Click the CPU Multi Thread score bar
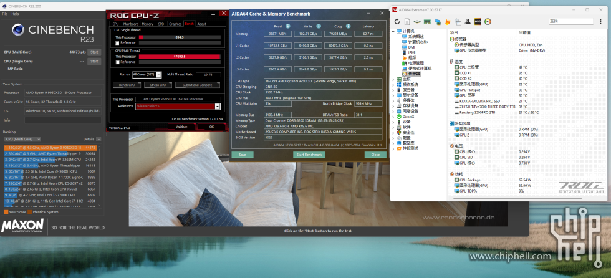The height and width of the screenshot is (278, 611). [x=180, y=57]
